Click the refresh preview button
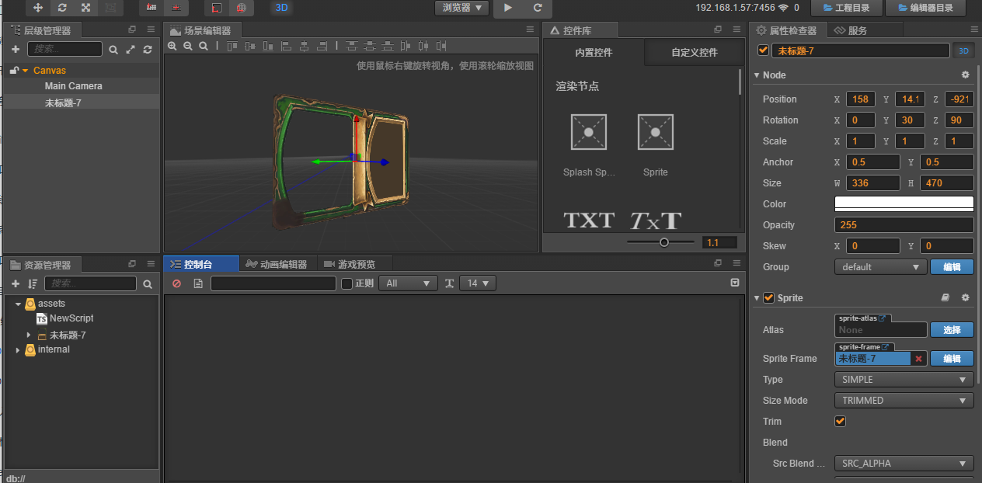This screenshot has height=483, width=982. tap(538, 8)
